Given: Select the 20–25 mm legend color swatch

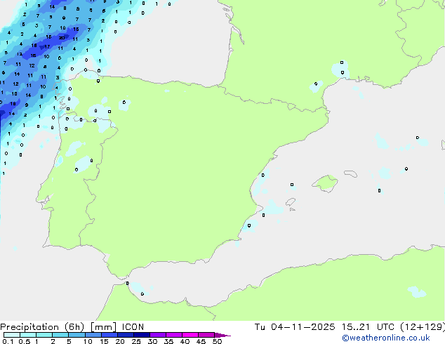Looking at the screenshot, I should click(126, 335).
